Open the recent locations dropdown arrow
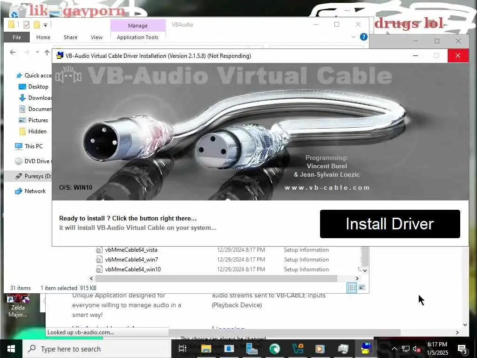The image size is (477, 358). (37, 52)
